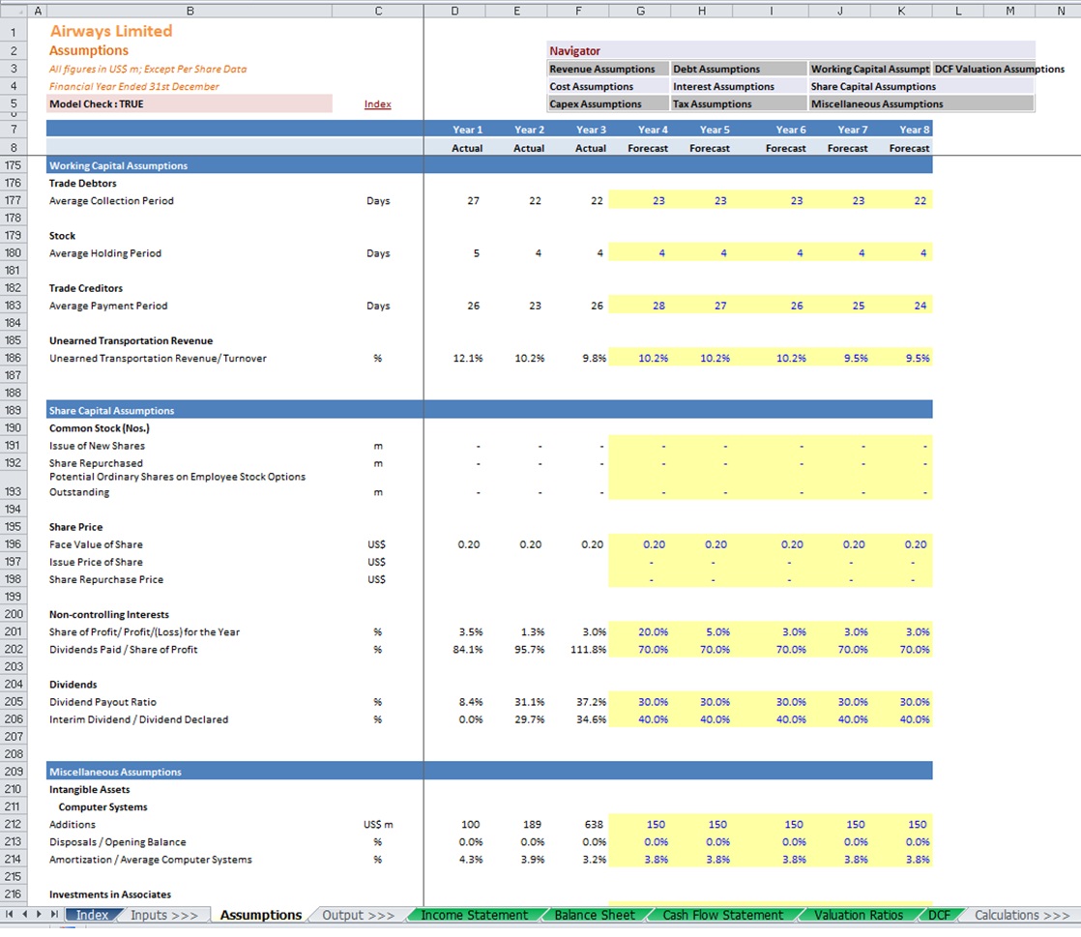Screen dimensions: 1081x937
Task: Select column B header
Action: (x=190, y=11)
